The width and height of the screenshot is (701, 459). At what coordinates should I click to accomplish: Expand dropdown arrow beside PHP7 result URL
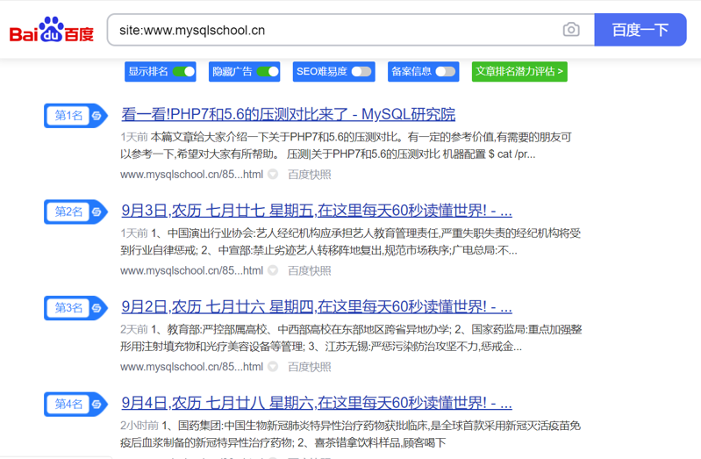273,175
